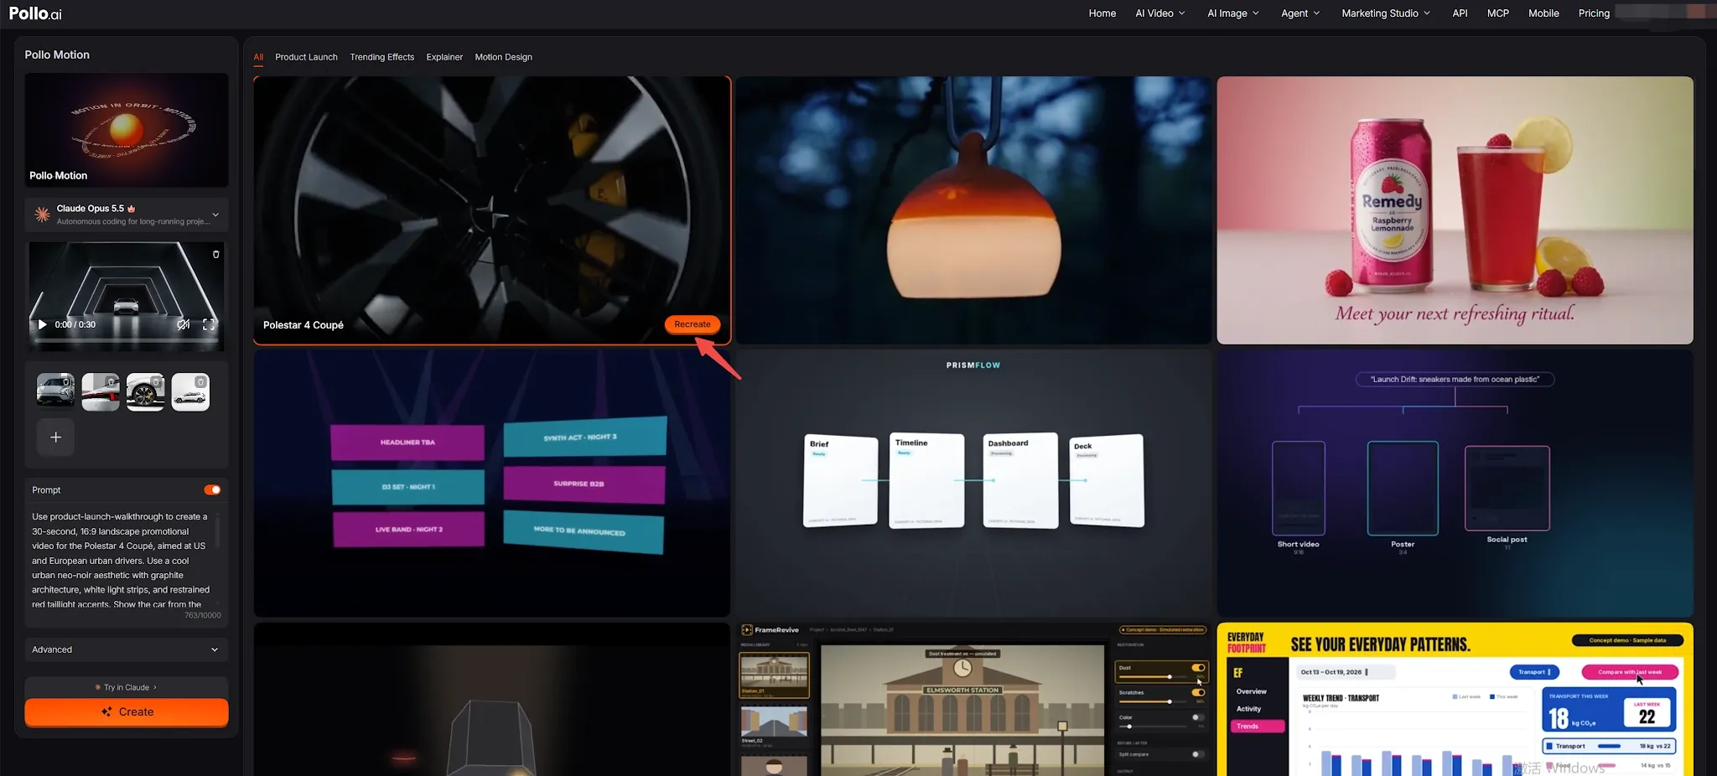Switch to the Motion Design tab

pos(503,57)
